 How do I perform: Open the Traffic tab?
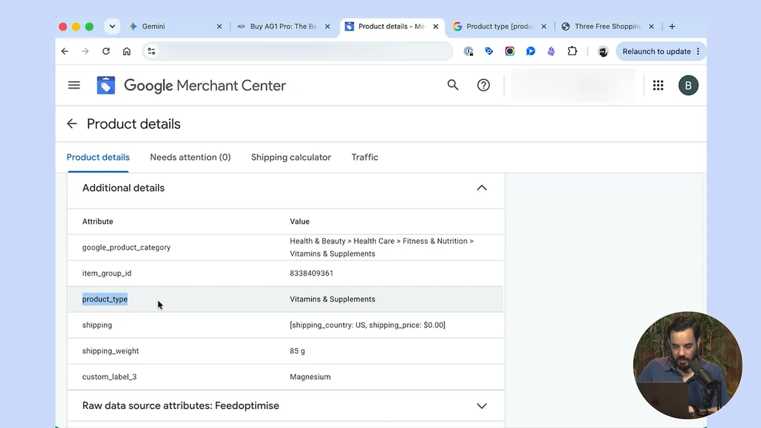(x=365, y=157)
